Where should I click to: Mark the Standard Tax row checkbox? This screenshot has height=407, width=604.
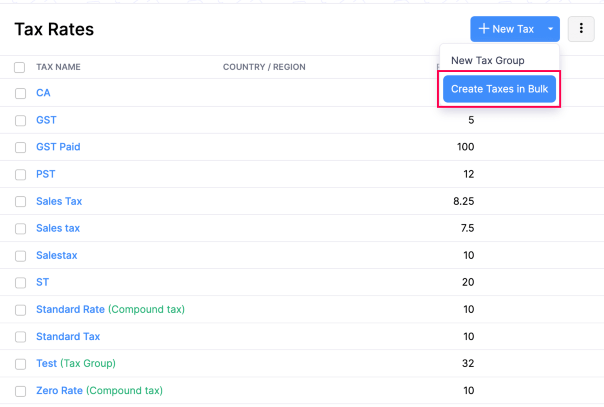[21, 337]
